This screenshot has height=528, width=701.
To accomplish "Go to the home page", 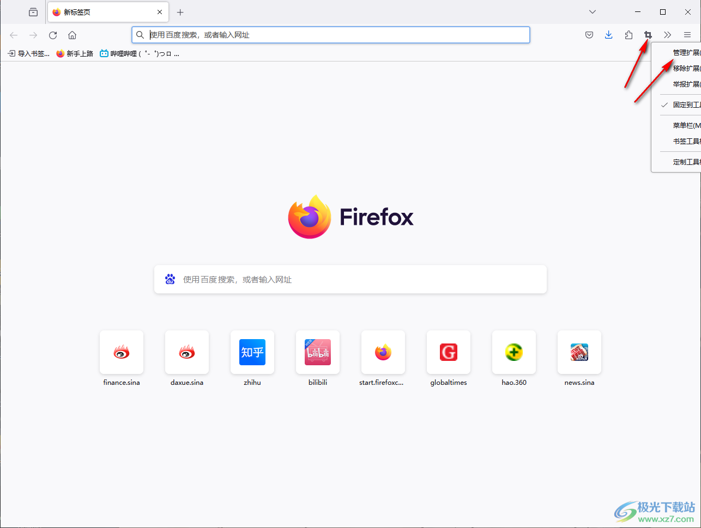I will pyautogui.click(x=72, y=35).
